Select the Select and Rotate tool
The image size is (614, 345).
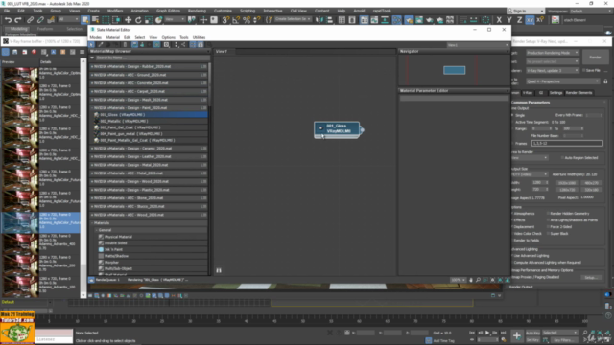[138, 20]
